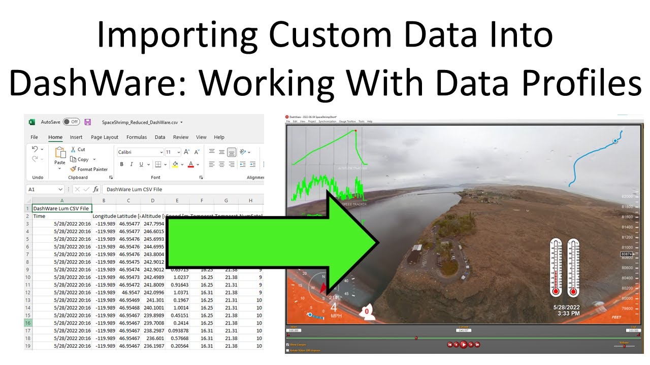Align cell text to the right

click(232, 164)
